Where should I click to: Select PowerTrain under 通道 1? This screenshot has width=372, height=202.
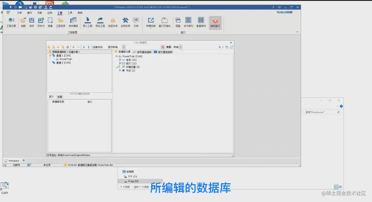66,59
